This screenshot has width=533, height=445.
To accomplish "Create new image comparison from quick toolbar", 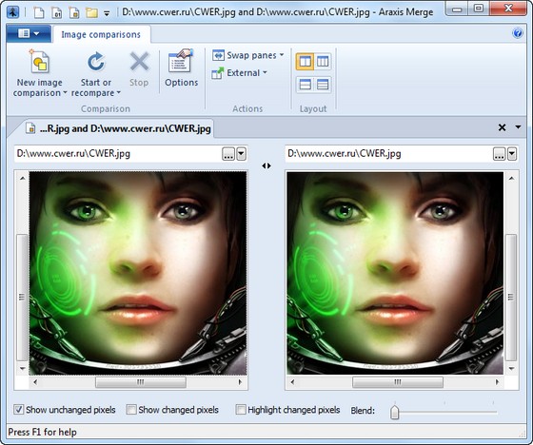I will coord(74,12).
